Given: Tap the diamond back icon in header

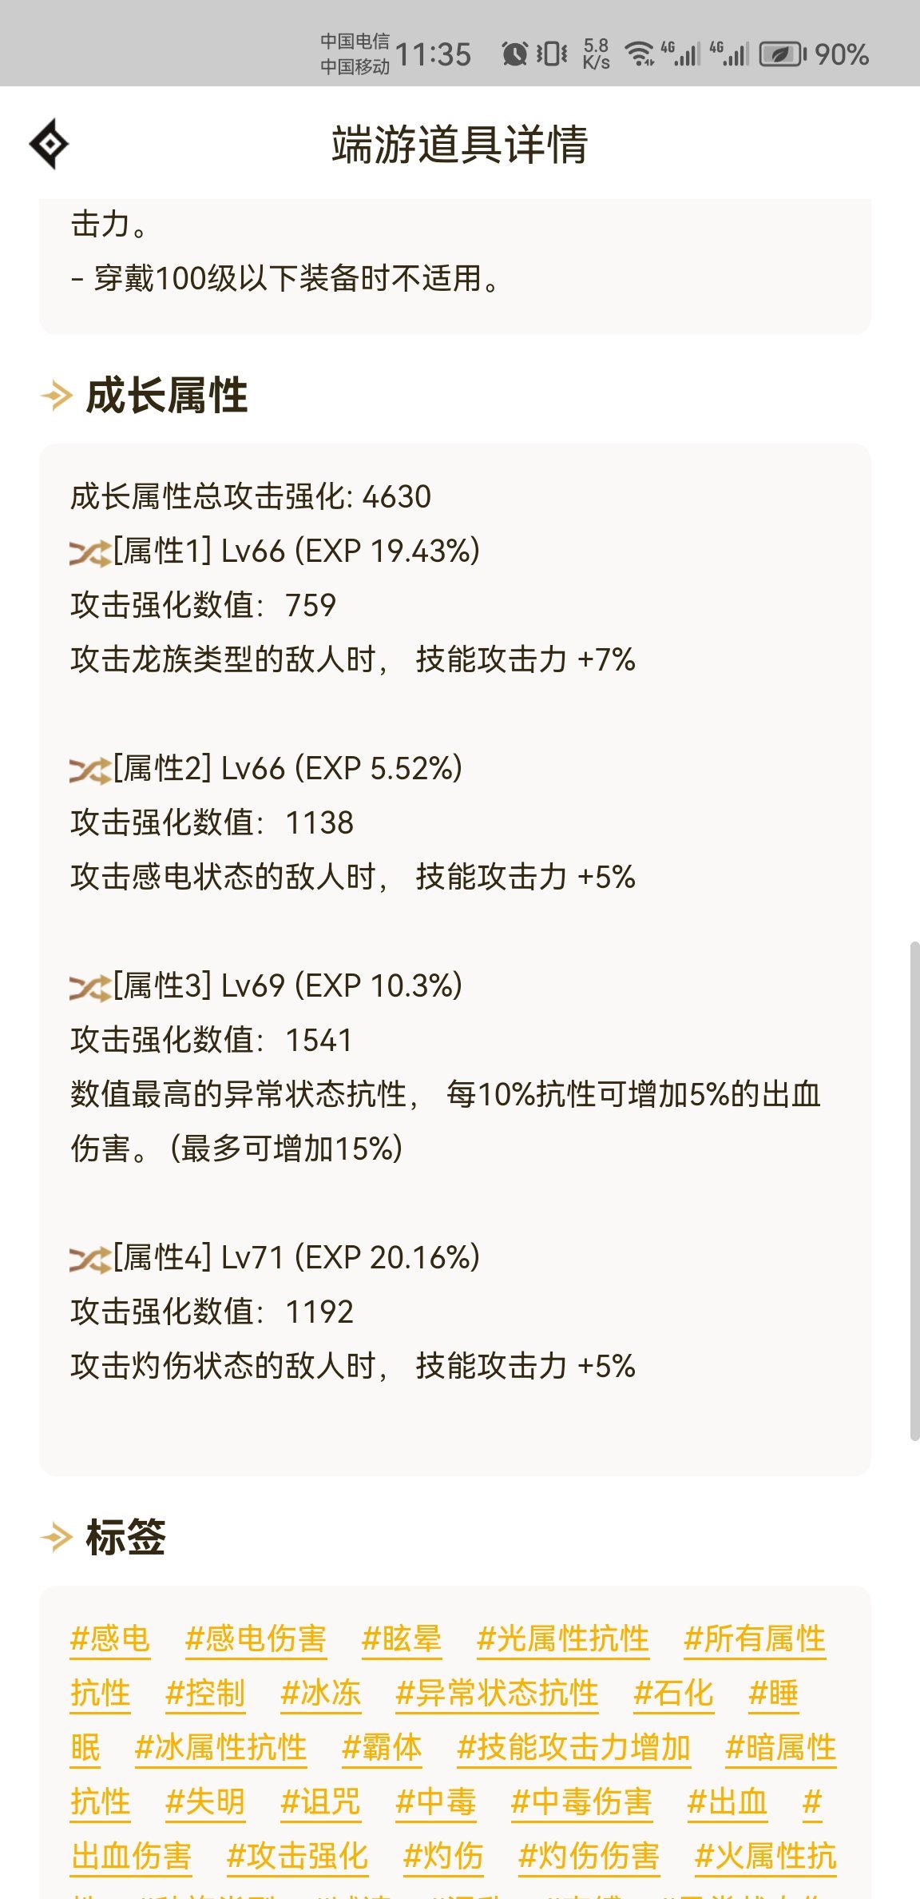Looking at the screenshot, I should tap(50, 144).
